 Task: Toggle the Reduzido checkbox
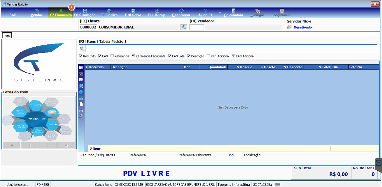pos(81,56)
